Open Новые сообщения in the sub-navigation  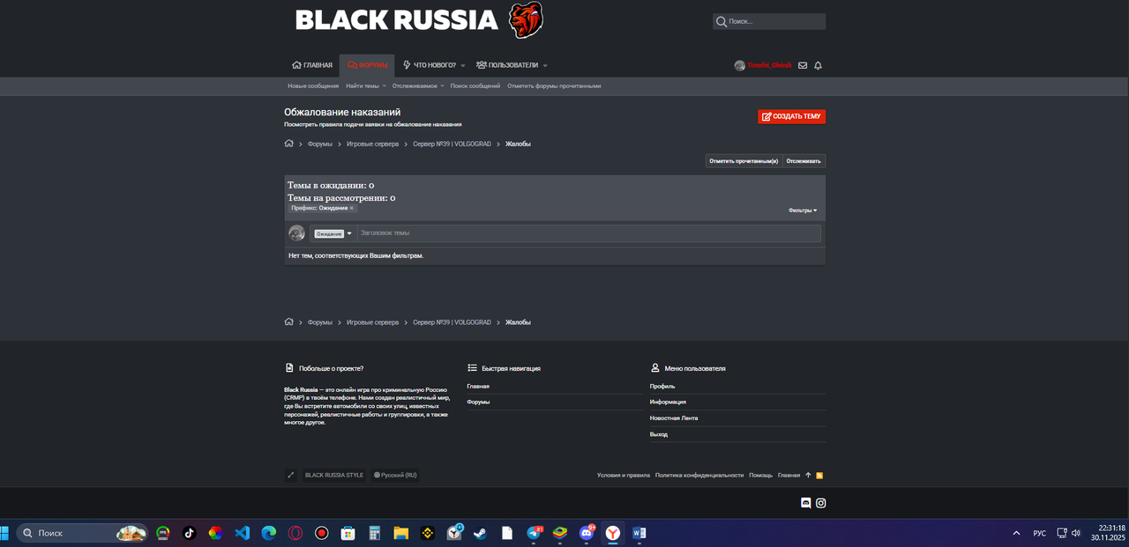tap(313, 86)
